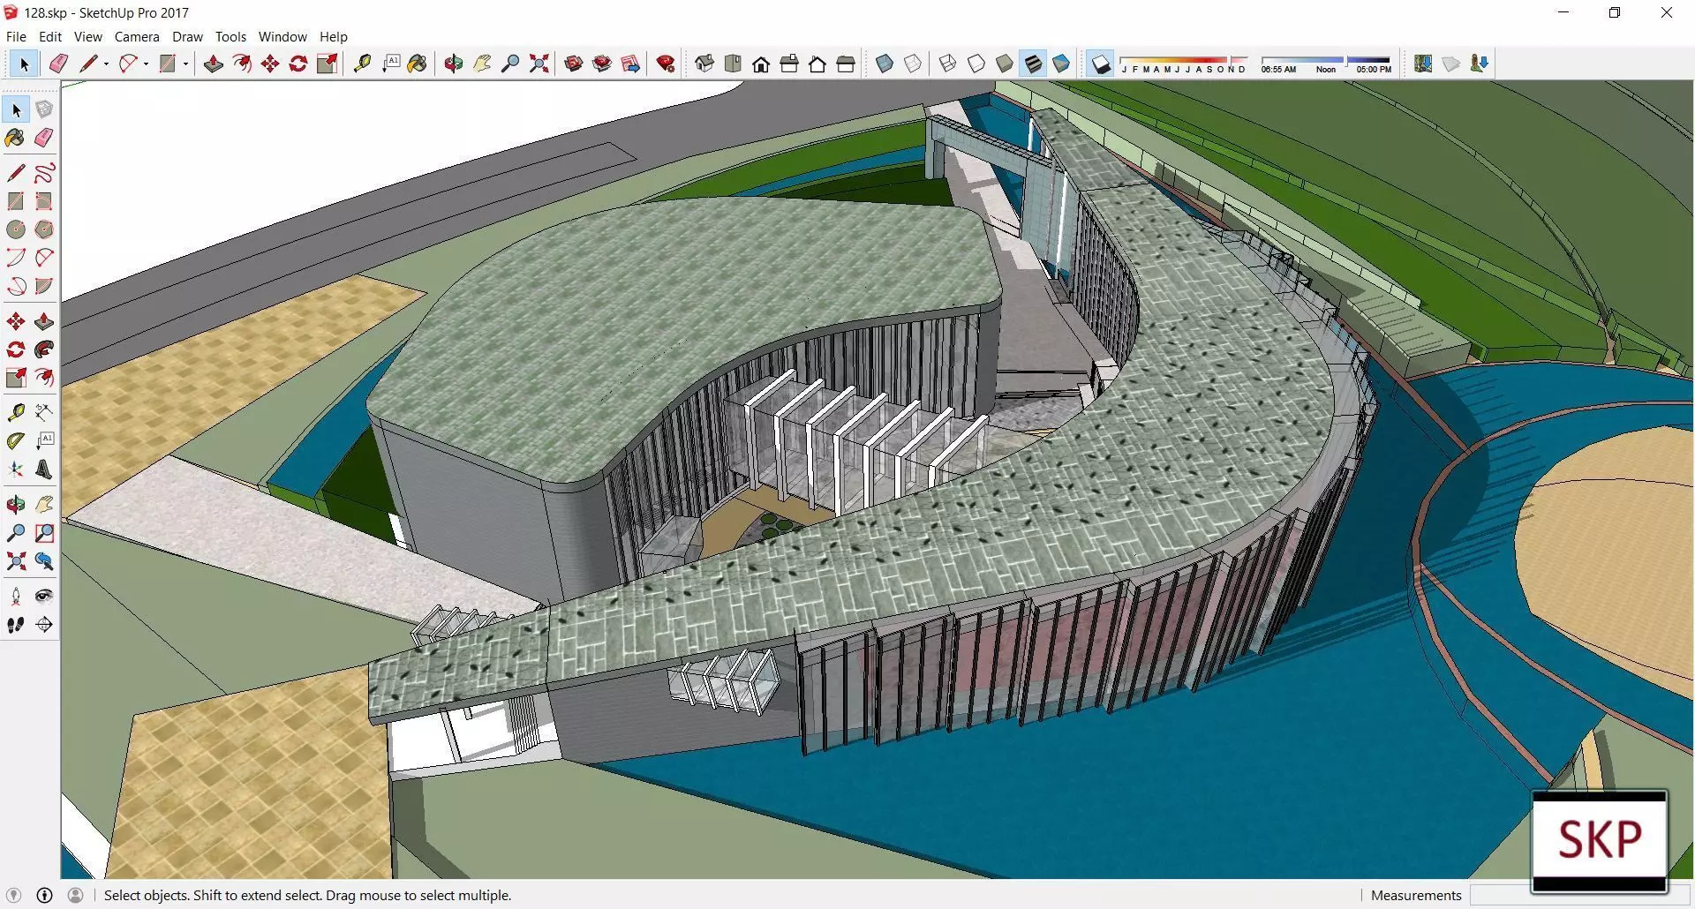Click the sign-in person icon
Image resolution: width=1695 pixels, height=909 pixels.
pyautogui.click(x=76, y=895)
